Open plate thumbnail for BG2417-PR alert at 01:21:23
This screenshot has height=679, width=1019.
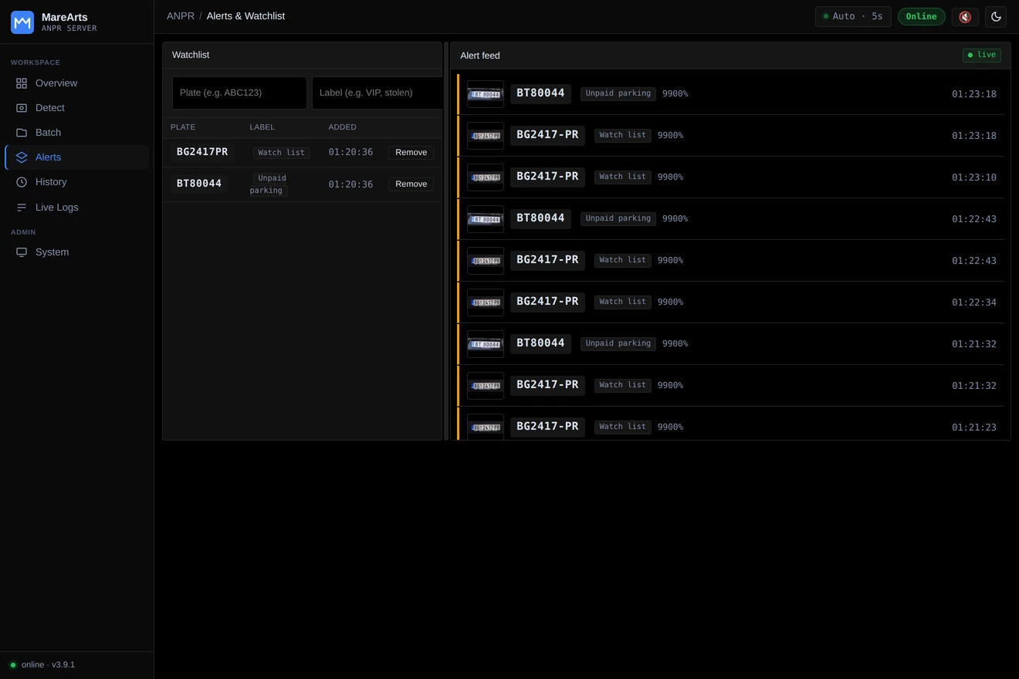[486, 427]
